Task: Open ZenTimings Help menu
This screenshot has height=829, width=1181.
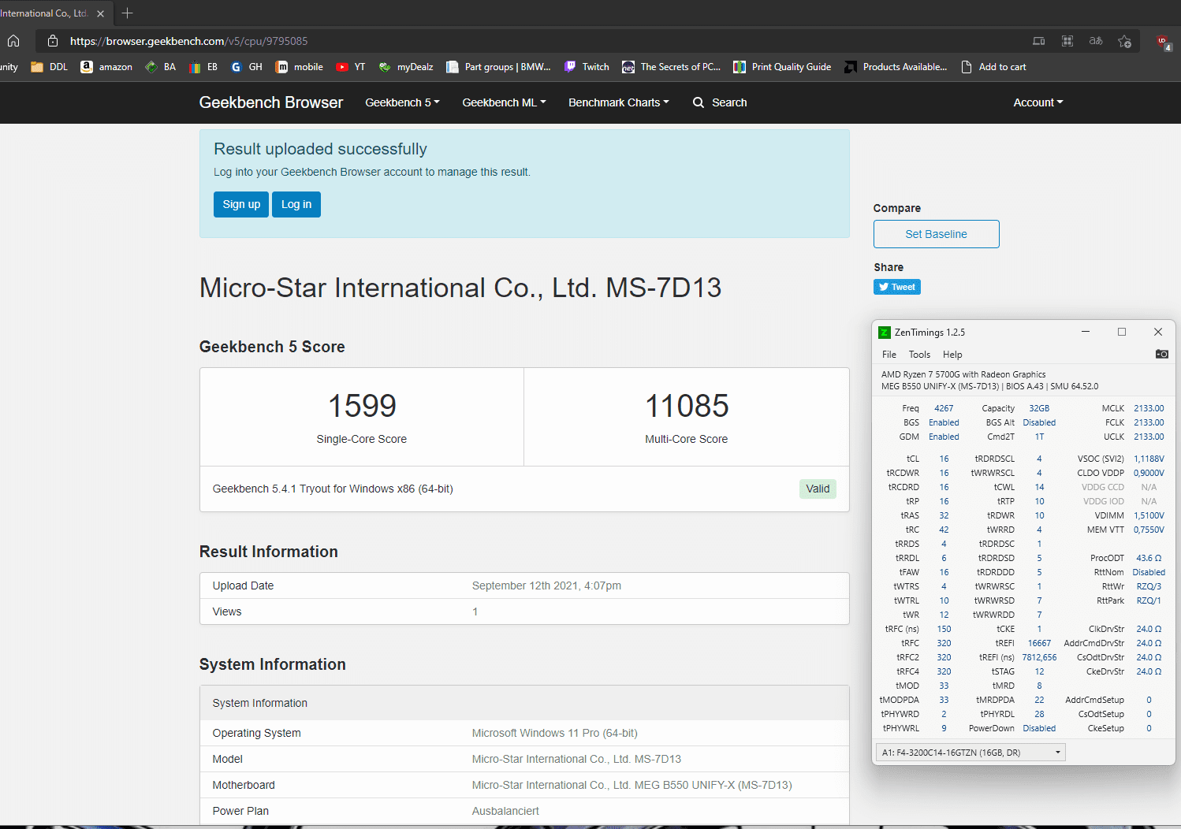Action: (952, 355)
